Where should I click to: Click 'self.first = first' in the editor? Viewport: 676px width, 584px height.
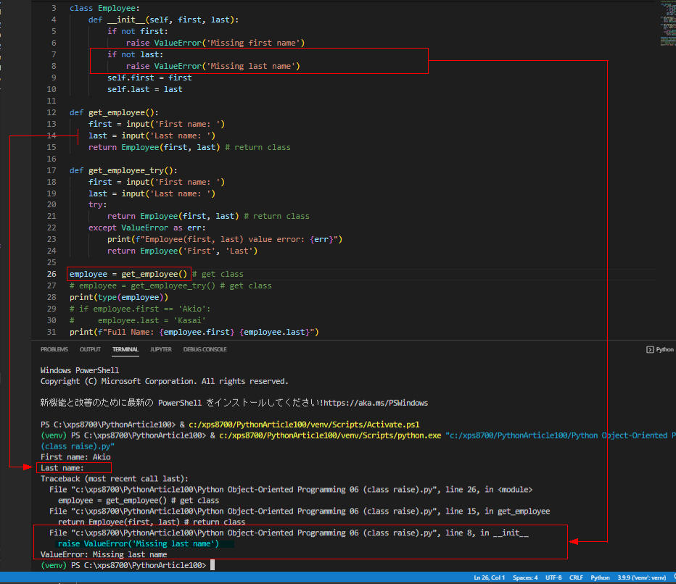tap(149, 78)
